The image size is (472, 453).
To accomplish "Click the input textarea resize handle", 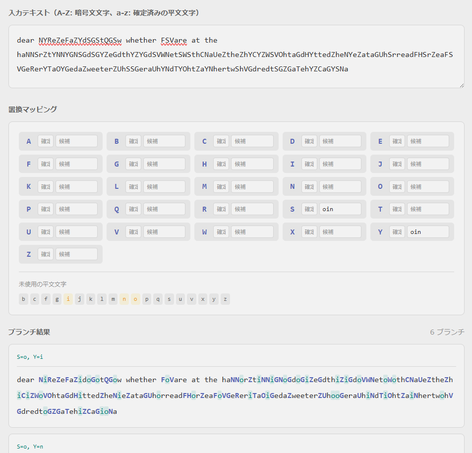I will point(461,85).
